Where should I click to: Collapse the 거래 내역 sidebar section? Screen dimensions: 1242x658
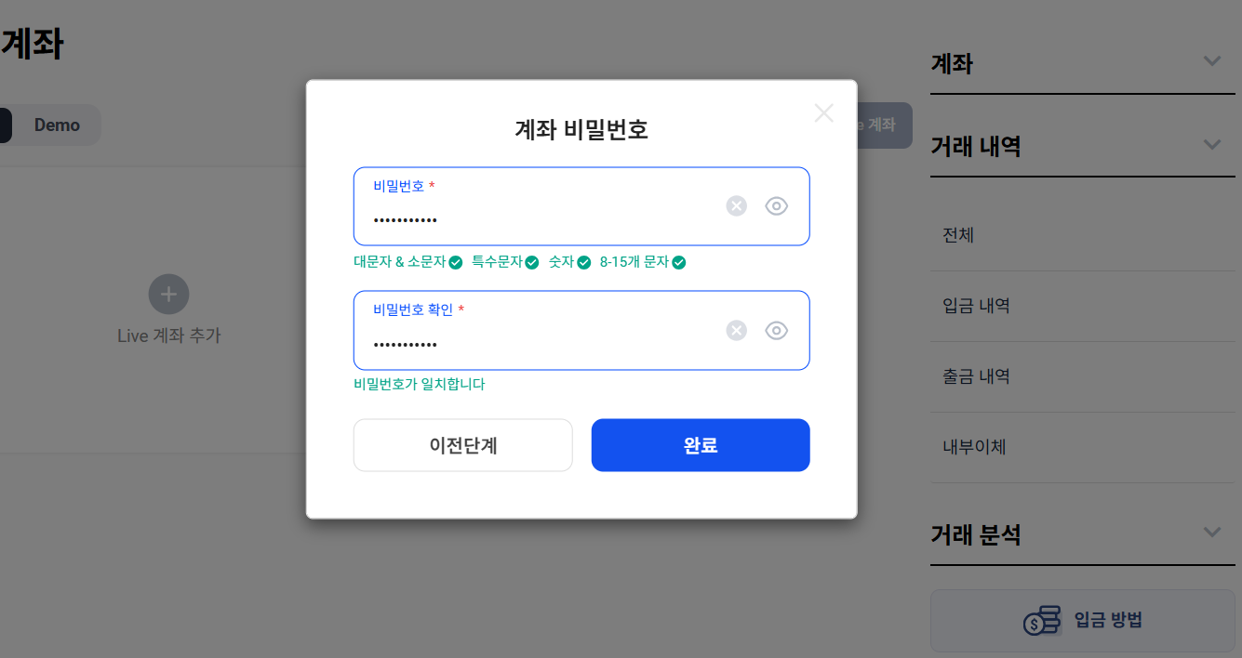pyautogui.click(x=1211, y=145)
